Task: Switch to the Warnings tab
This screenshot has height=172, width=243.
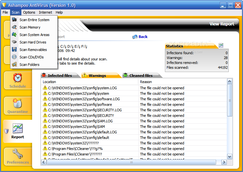Action: click(x=101, y=75)
